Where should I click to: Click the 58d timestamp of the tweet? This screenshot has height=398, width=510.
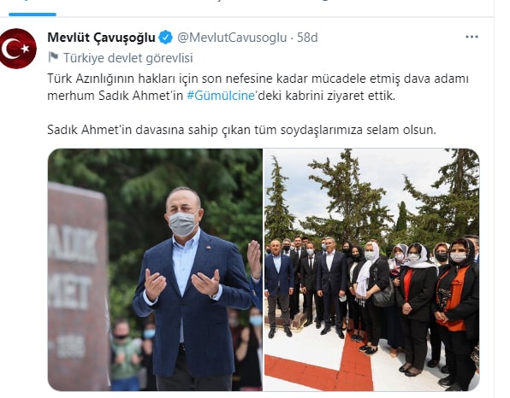307,38
